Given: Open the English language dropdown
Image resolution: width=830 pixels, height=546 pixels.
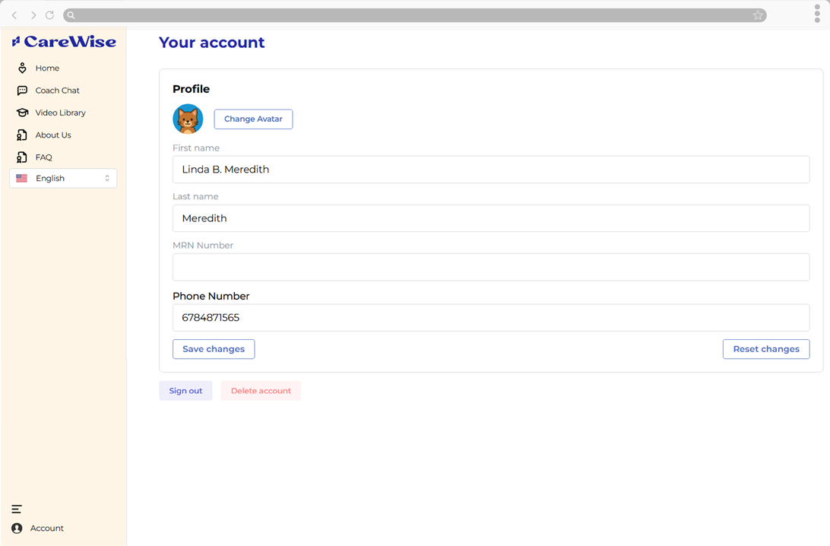Looking at the screenshot, I should click(63, 179).
